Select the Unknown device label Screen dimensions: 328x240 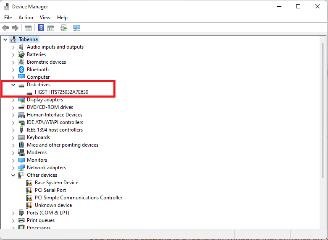[x=53, y=205]
